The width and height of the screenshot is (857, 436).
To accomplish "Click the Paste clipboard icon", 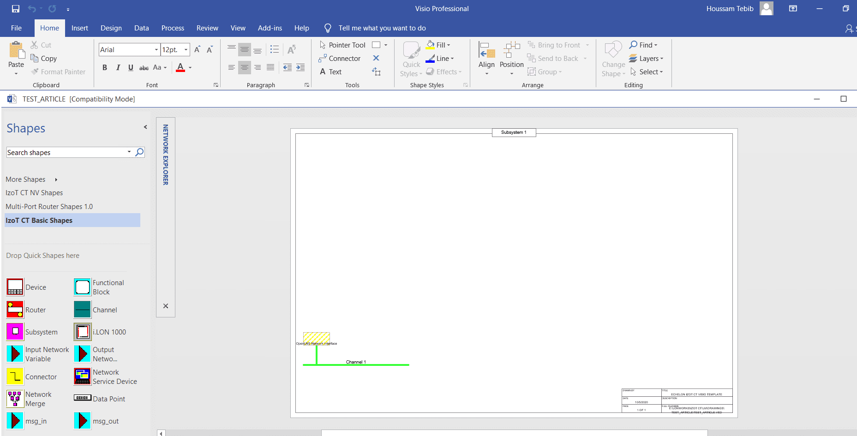I will (16, 51).
